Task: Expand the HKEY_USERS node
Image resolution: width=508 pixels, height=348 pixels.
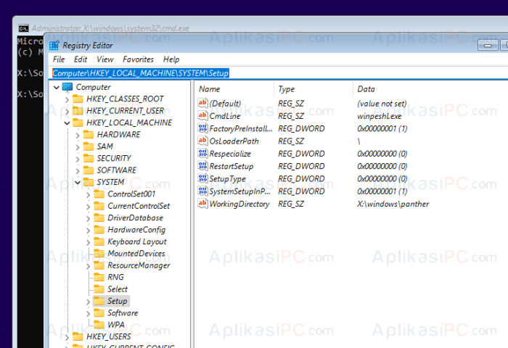Action: point(67,337)
